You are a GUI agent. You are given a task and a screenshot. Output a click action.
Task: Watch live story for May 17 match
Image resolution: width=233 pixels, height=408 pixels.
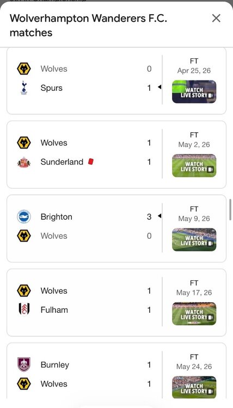(x=194, y=313)
